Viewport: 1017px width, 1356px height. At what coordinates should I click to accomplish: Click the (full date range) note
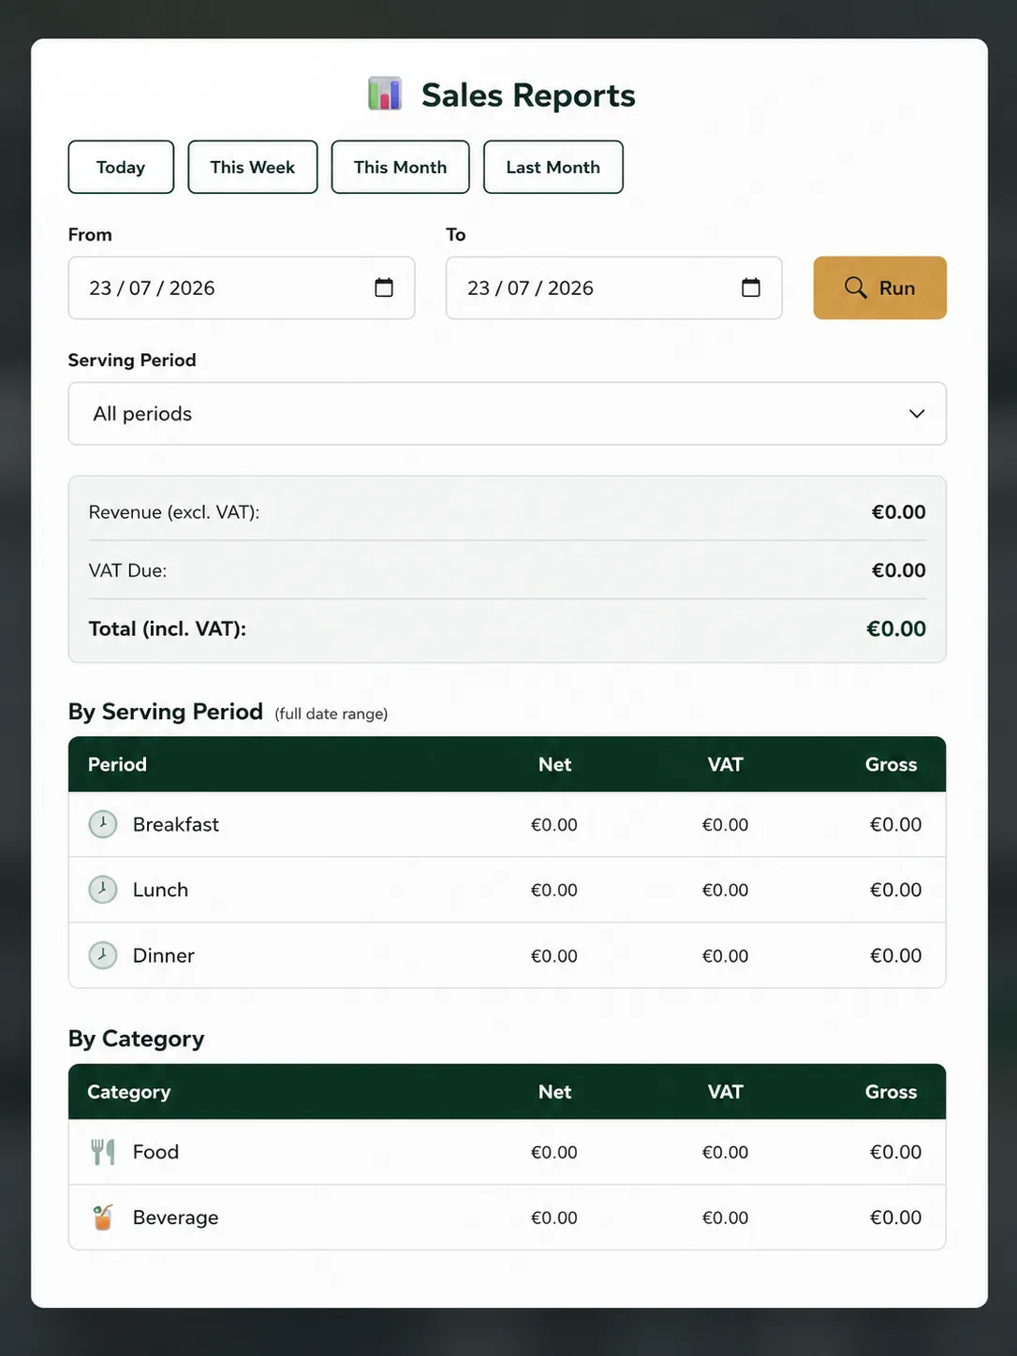pyautogui.click(x=332, y=714)
